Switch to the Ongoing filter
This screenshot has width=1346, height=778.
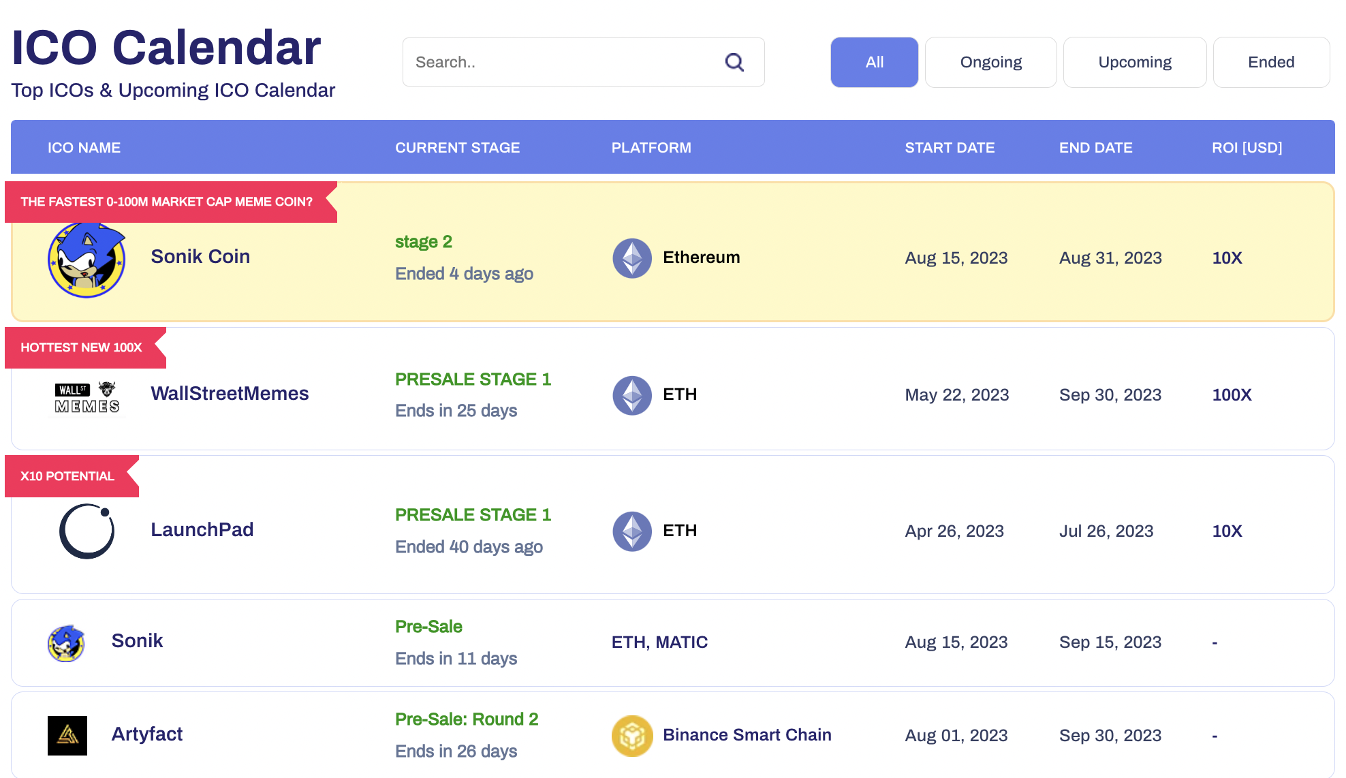991,62
